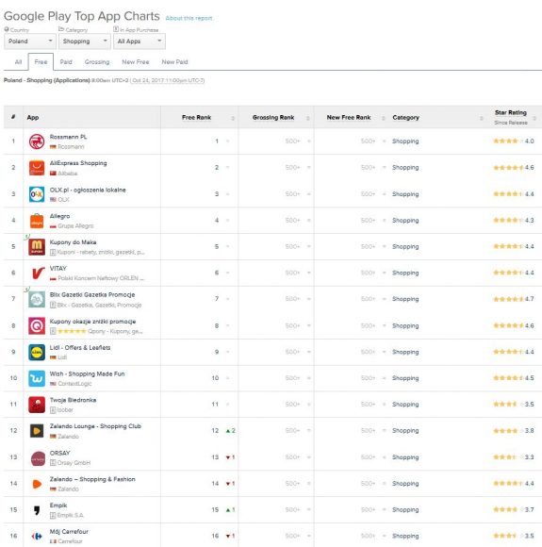Viewport: 542px width, 547px height.
Task: Select the OLX.pl app icon
Action: 37,194
